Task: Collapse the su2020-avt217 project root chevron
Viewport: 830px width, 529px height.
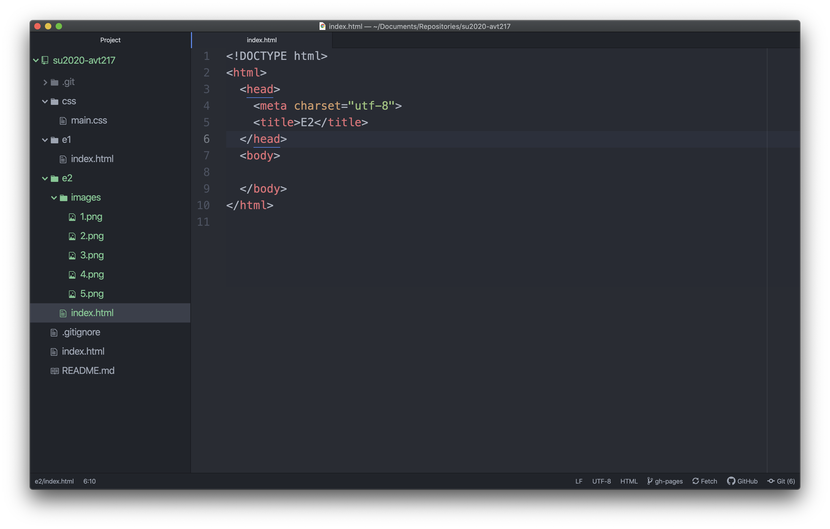Action: pos(36,60)
